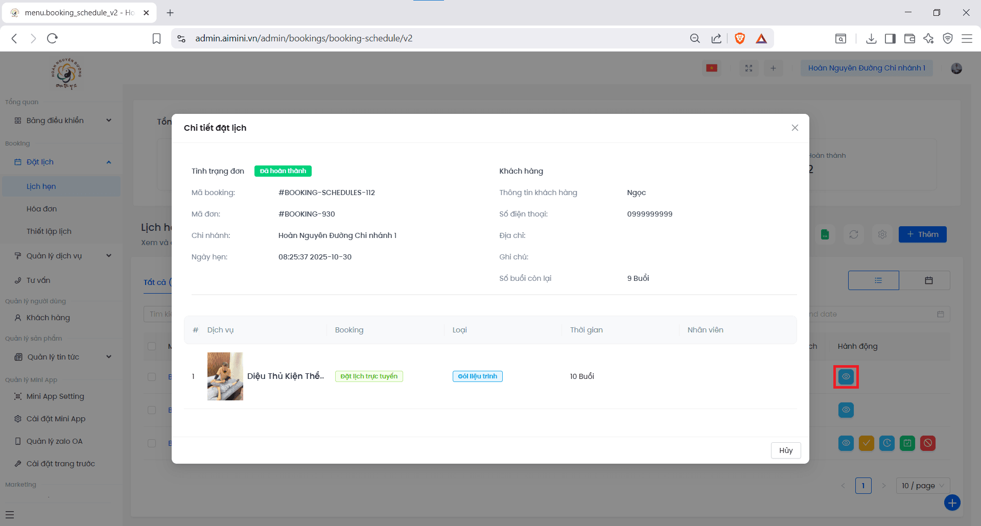Click the red cancel booking icon
981x526 pixels.
click(927, 443)
